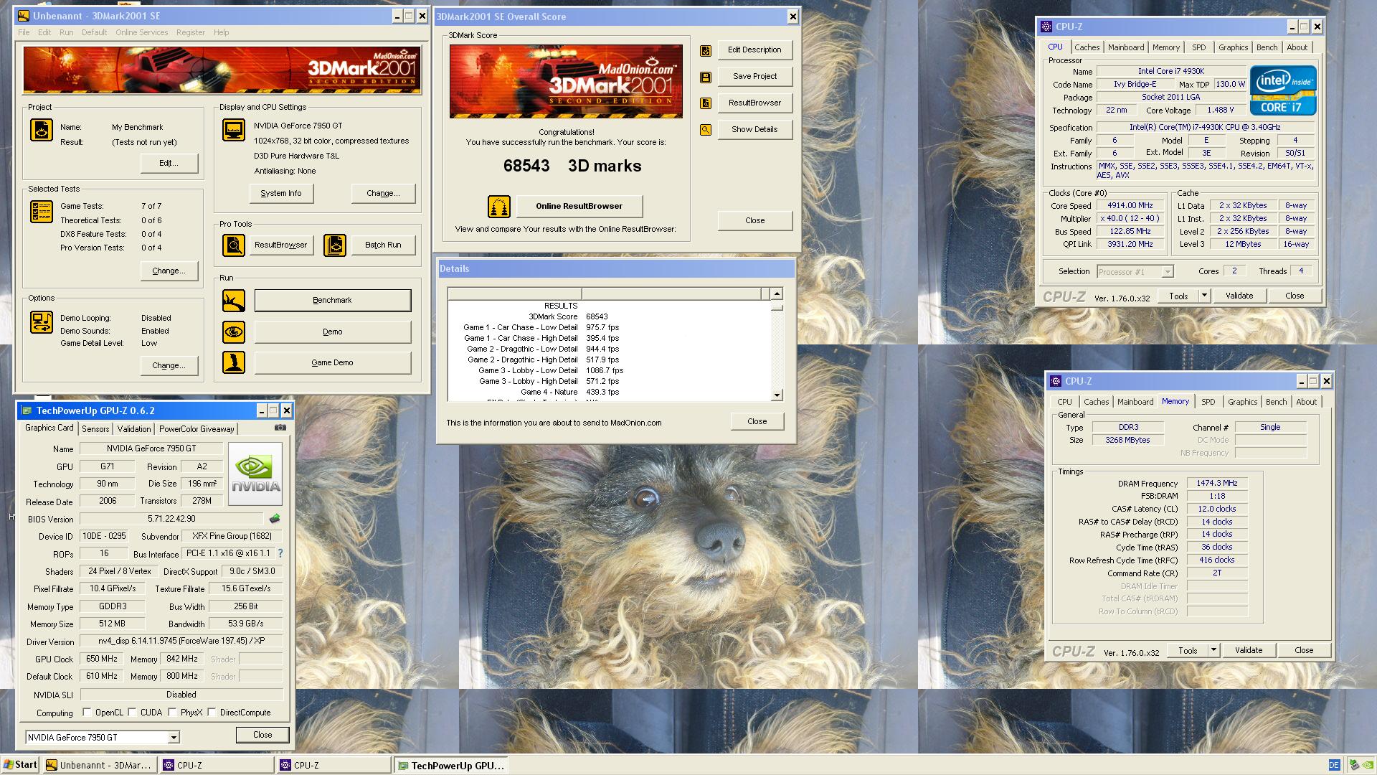The image size is (1377, 775).
Task: Click the Details list scroll down arrow
Action: 777,395
